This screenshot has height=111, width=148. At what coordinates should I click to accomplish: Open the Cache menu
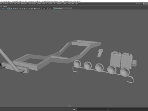click(65, 3)
